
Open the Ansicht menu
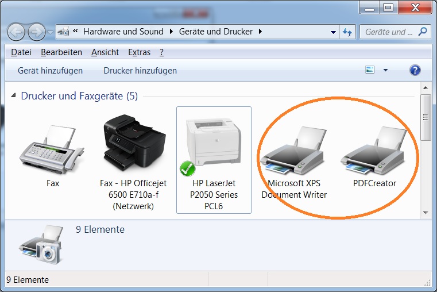click(105, 52)
